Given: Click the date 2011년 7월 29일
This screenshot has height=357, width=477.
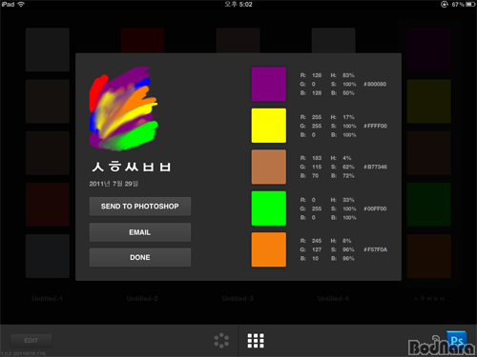Looking at the screenshot, I should coord(114,184).
